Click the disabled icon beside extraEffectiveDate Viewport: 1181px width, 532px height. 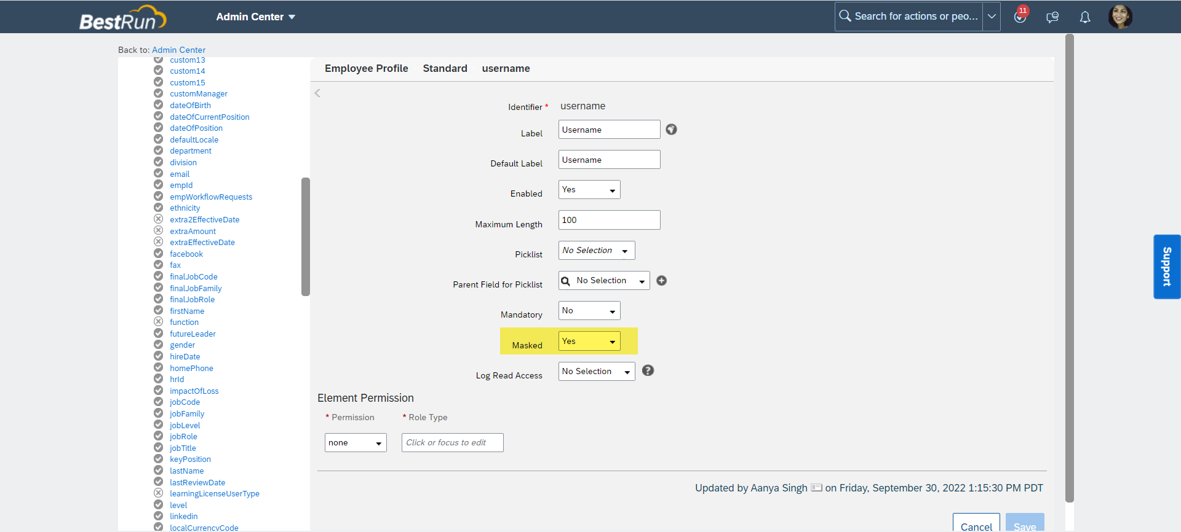coord(158,242)
